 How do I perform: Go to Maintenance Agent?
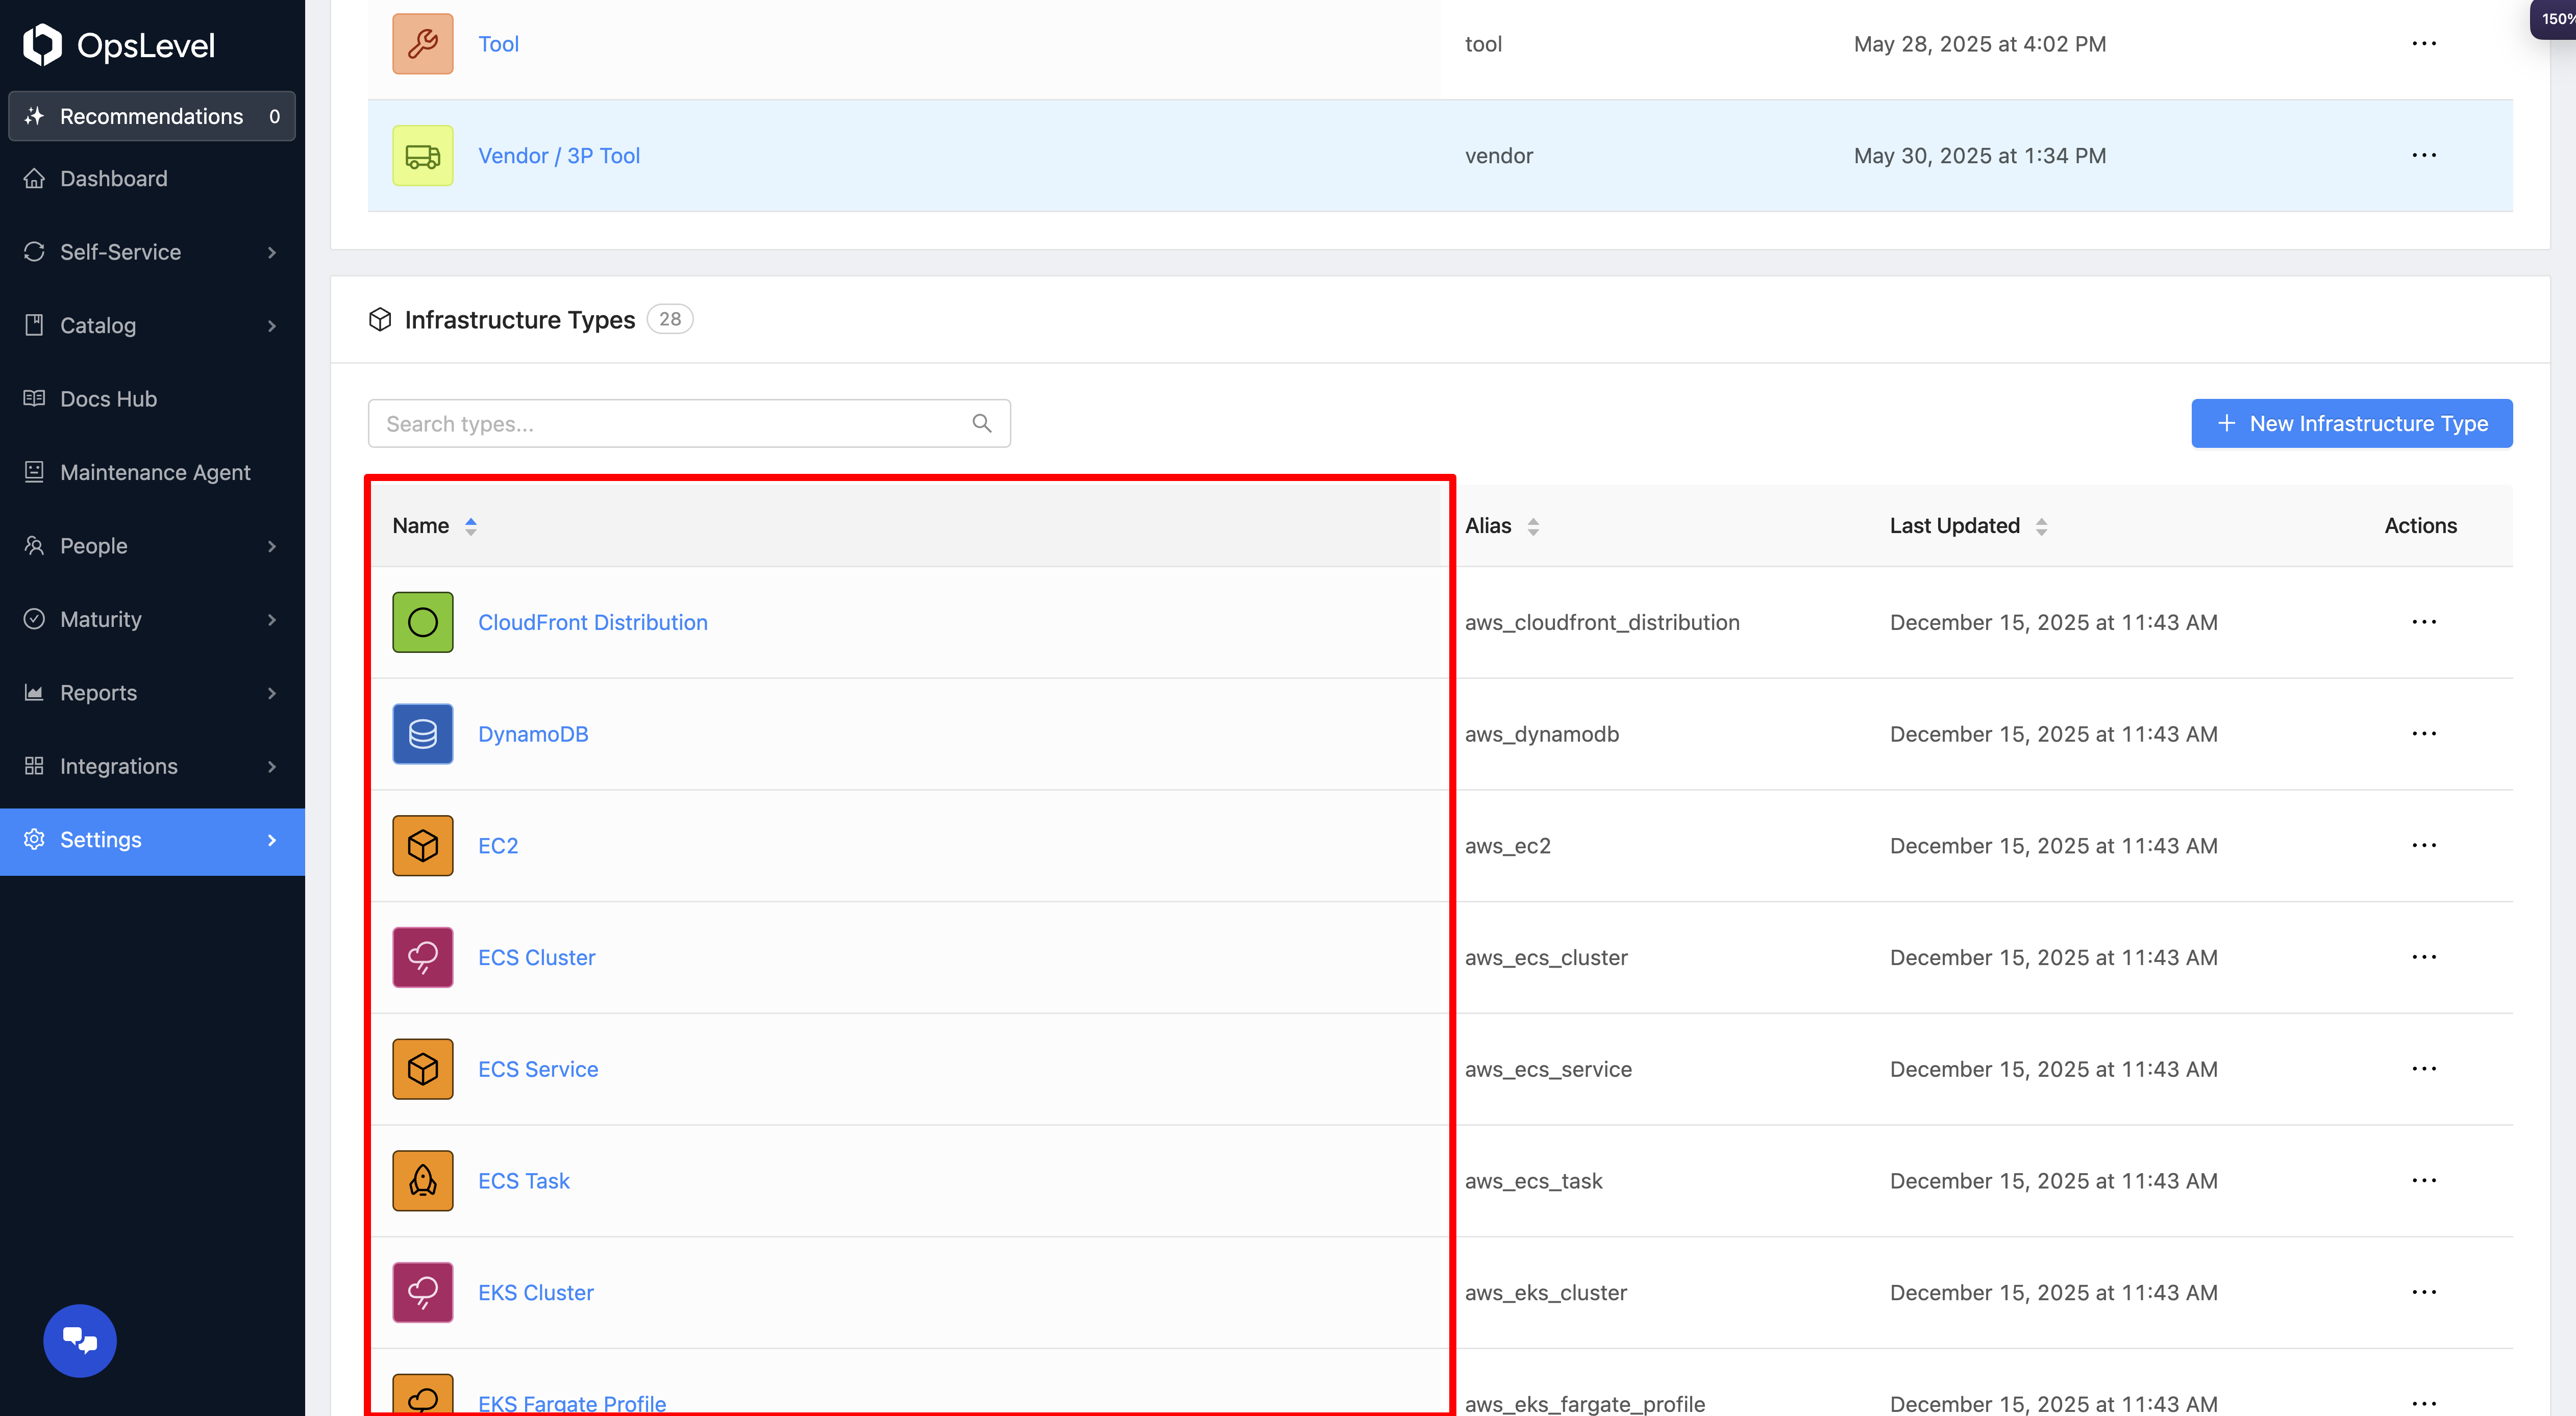tap(155, 472)
